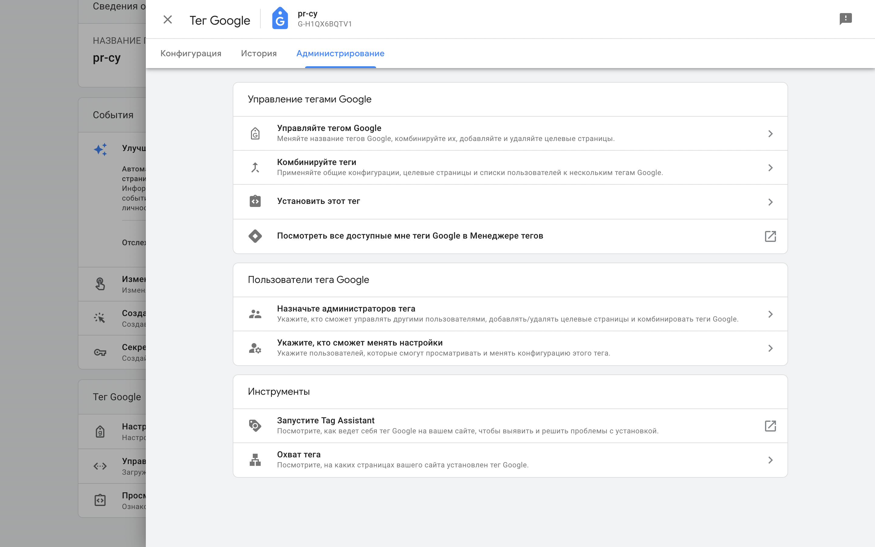875x547 pixels.
Task: Click the Инструменты heading
Action: pyautogui.click(x=279, y=391)
